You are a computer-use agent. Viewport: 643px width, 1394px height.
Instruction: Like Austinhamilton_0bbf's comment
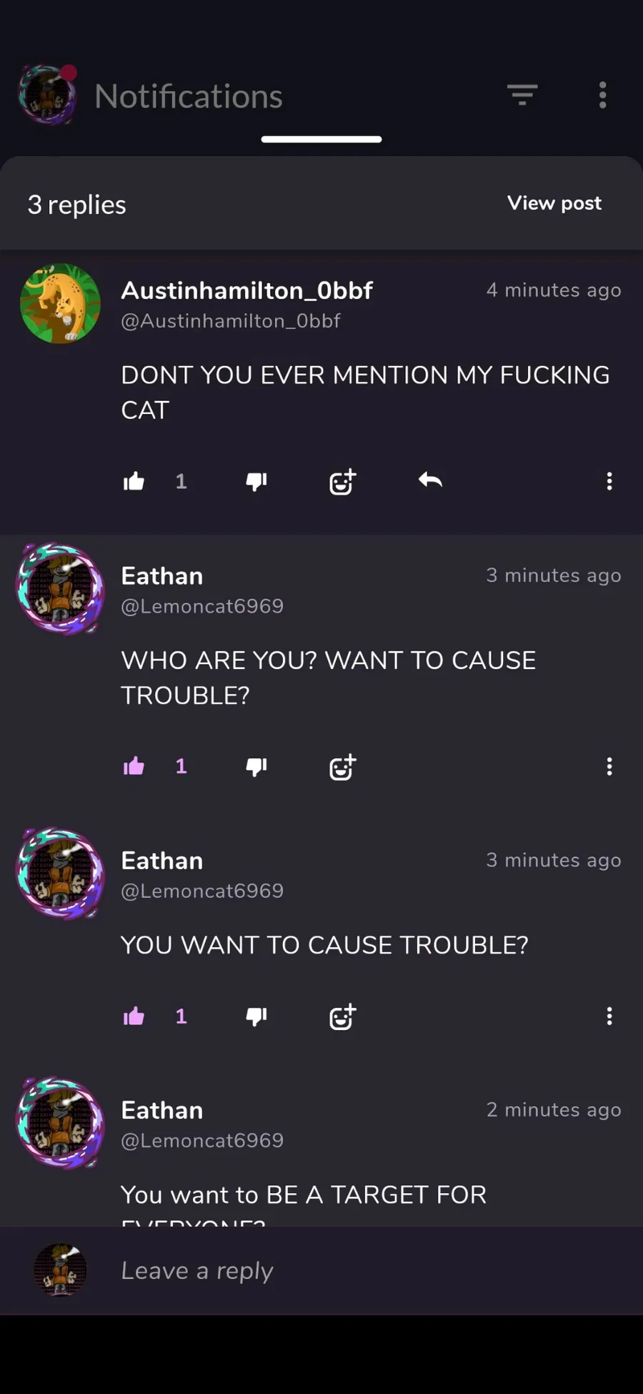134,481
